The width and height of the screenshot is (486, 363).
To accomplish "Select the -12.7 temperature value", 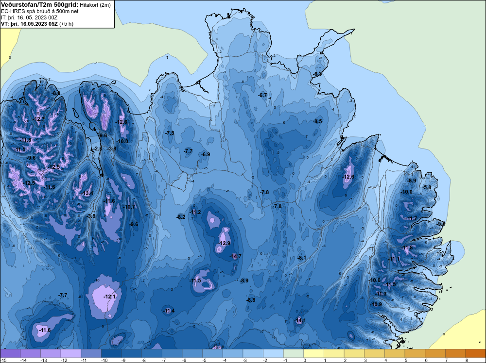I will pos(39,119).
